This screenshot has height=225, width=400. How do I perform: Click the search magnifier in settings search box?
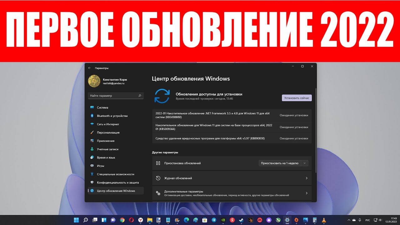coord(140,96)
